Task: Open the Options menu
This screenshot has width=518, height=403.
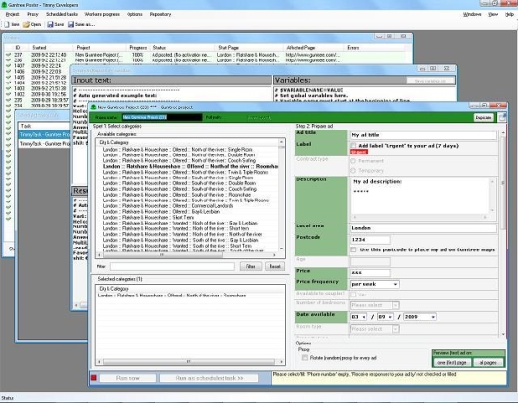Action: pyautogui.click(x=134, y=14)
